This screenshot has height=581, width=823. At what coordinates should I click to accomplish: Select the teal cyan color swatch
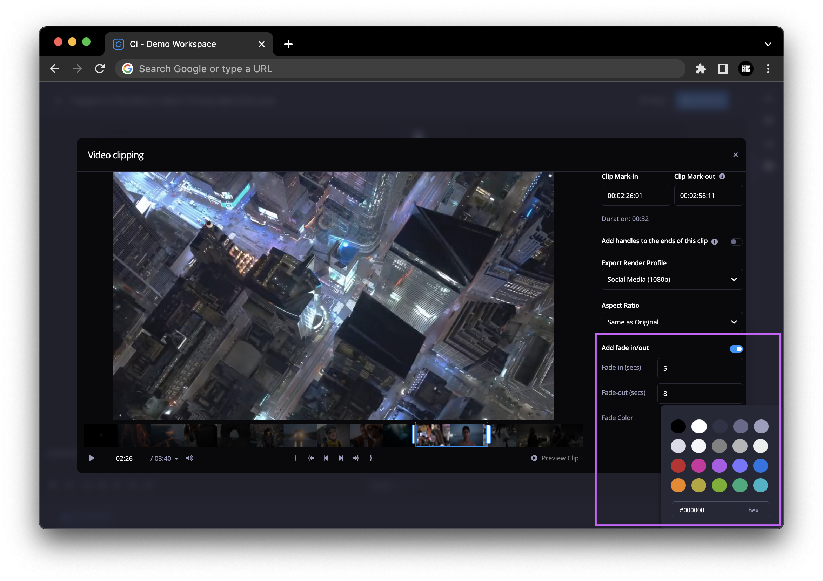(761, 485)
